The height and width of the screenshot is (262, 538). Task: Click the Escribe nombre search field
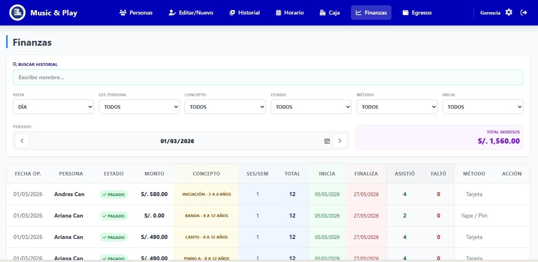268,77
